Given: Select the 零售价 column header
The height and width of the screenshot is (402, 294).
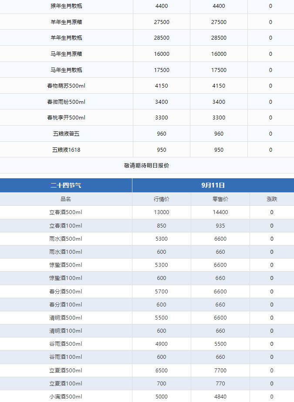Looking at the screenshot, I should pos(220,199).
